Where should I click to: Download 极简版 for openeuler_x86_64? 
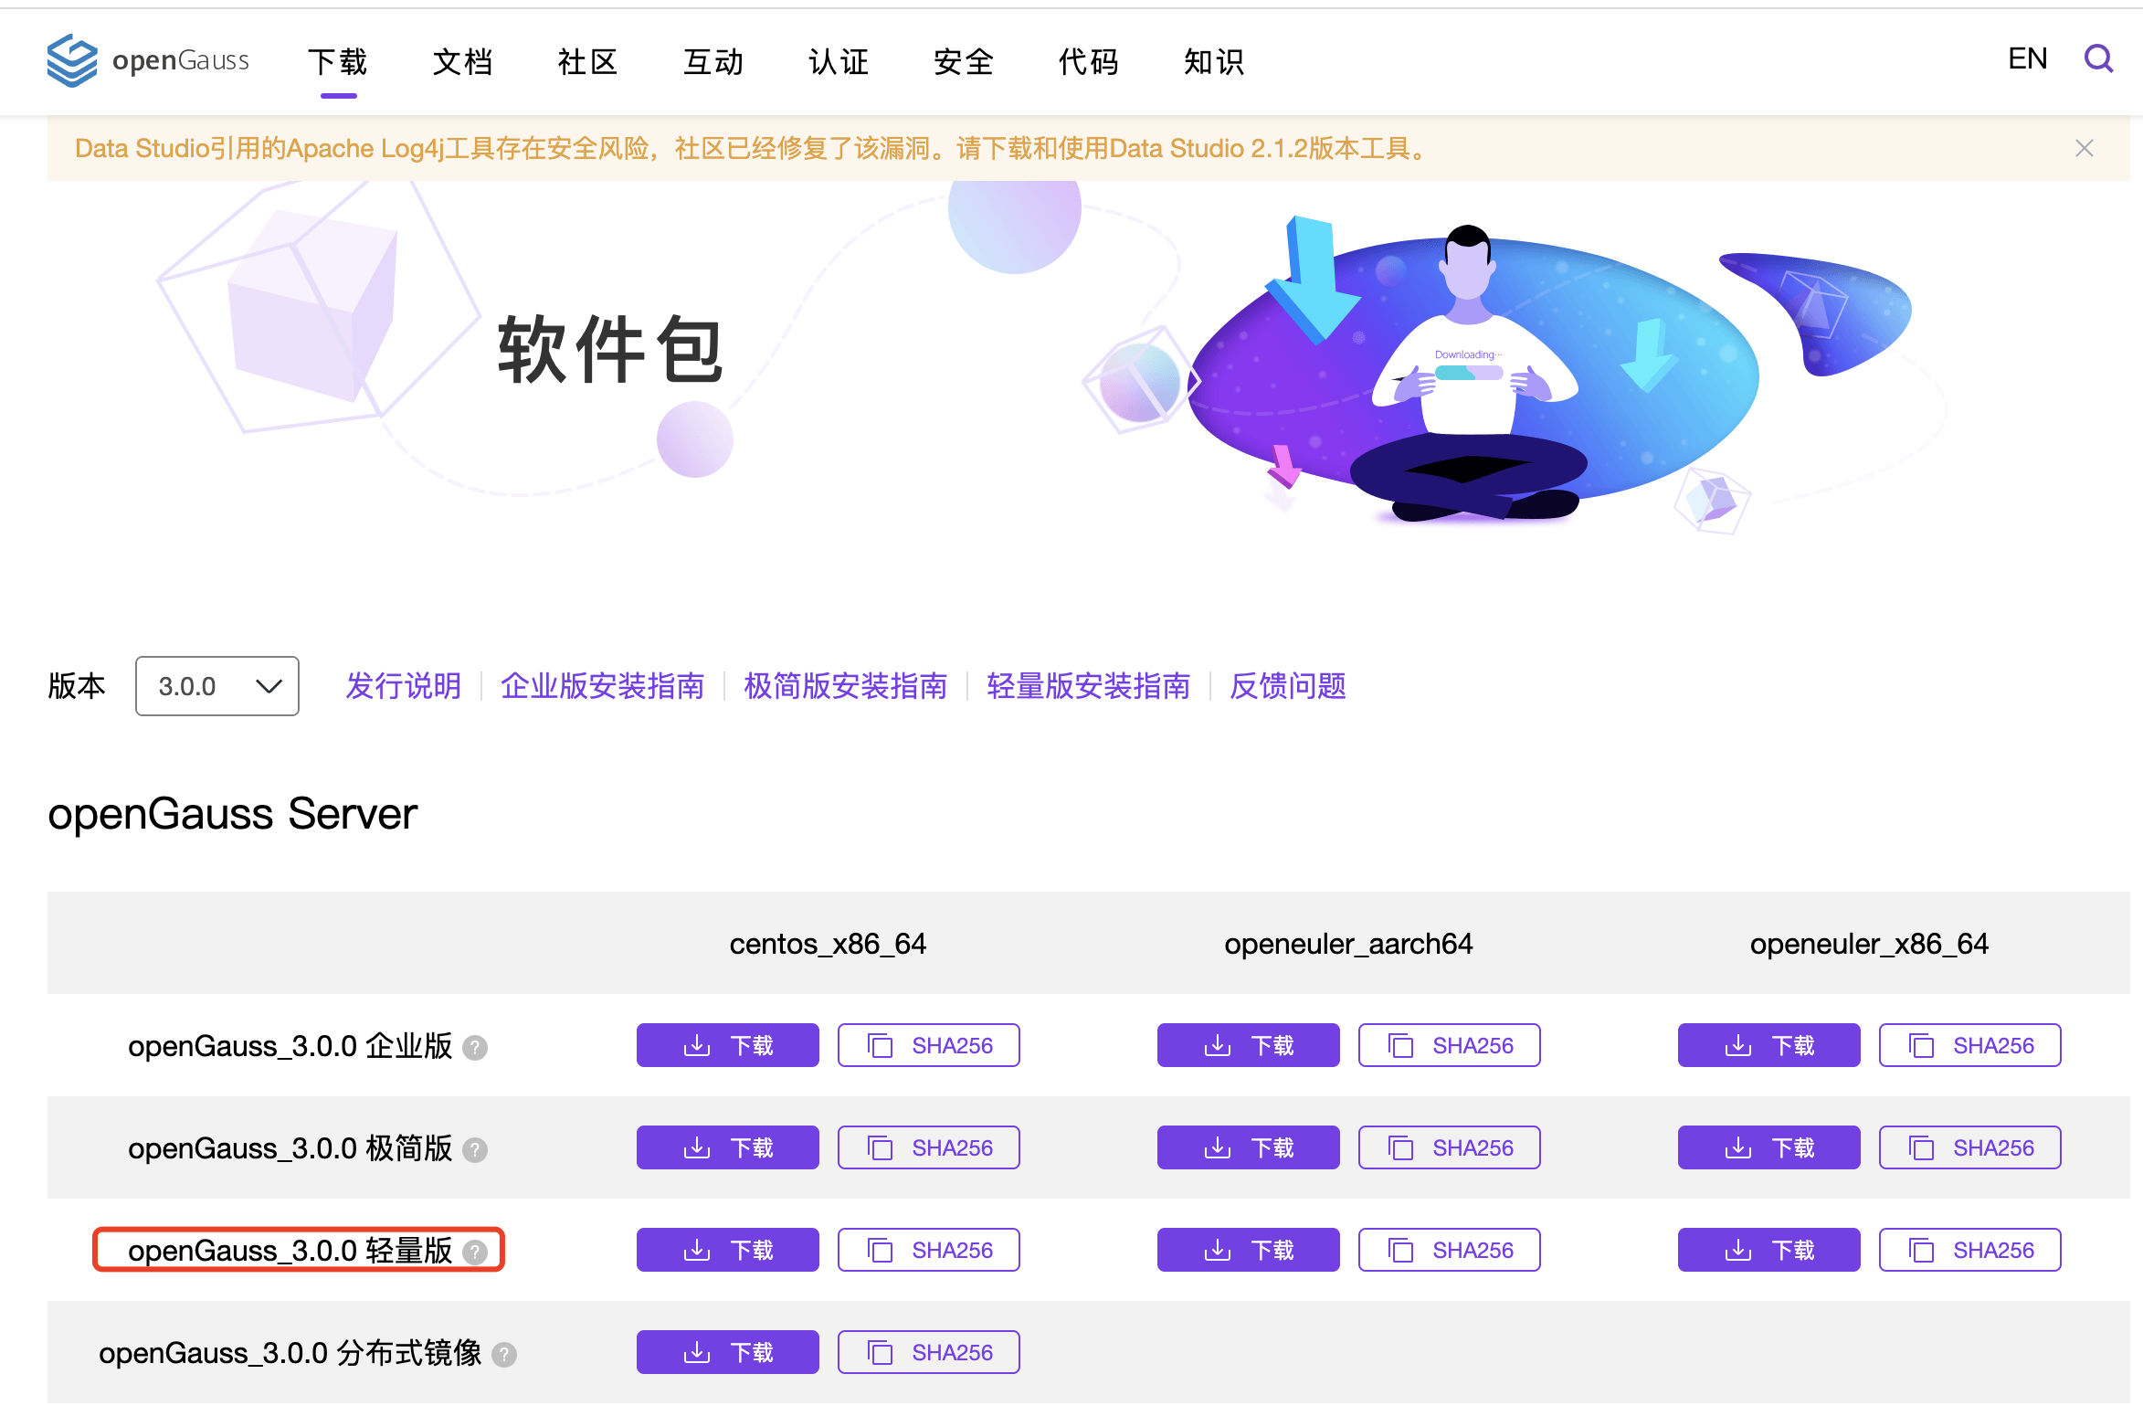[1769, 1147]
